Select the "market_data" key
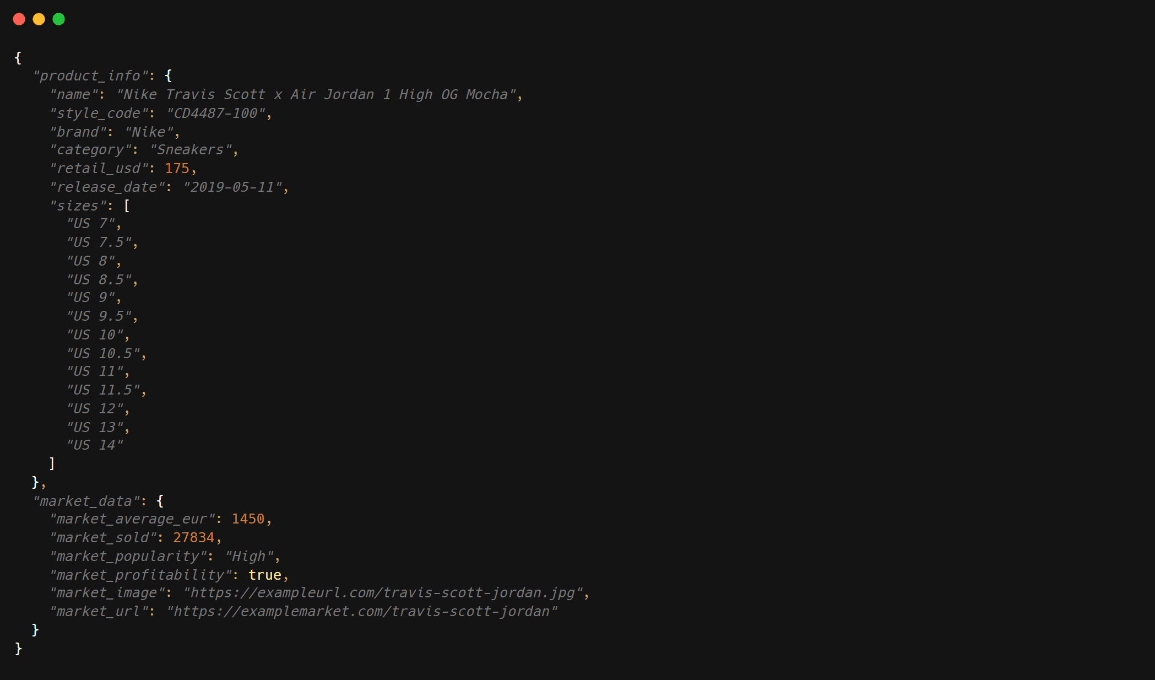1155x680 pixels. tap(88, 500)
